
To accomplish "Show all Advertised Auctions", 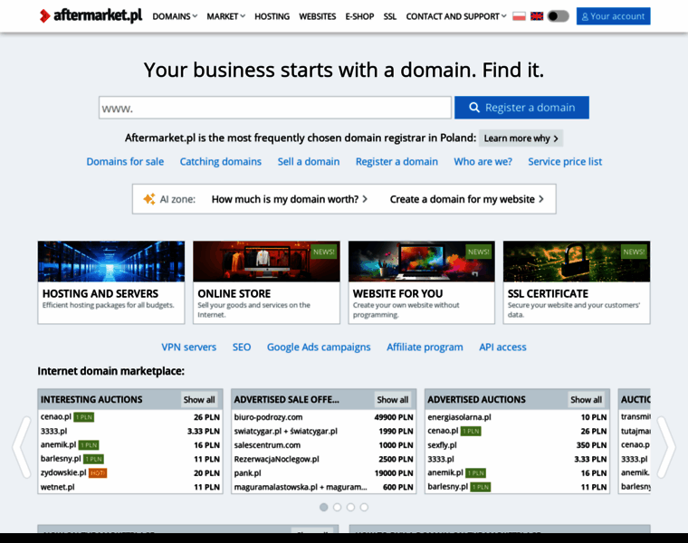I will click(x=587, y=400).
